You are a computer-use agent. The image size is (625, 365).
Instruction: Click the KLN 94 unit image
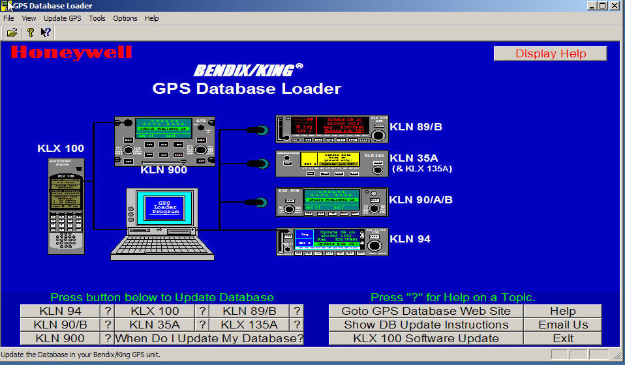pos(332,242)
